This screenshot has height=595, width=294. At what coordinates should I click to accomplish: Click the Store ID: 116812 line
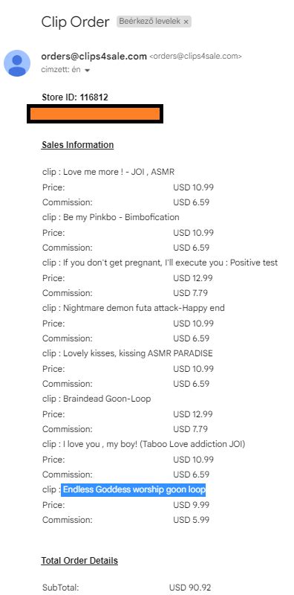click(75, 97)
